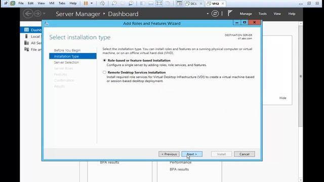Select the File and Storage sidebar icon

pos(26,50)
